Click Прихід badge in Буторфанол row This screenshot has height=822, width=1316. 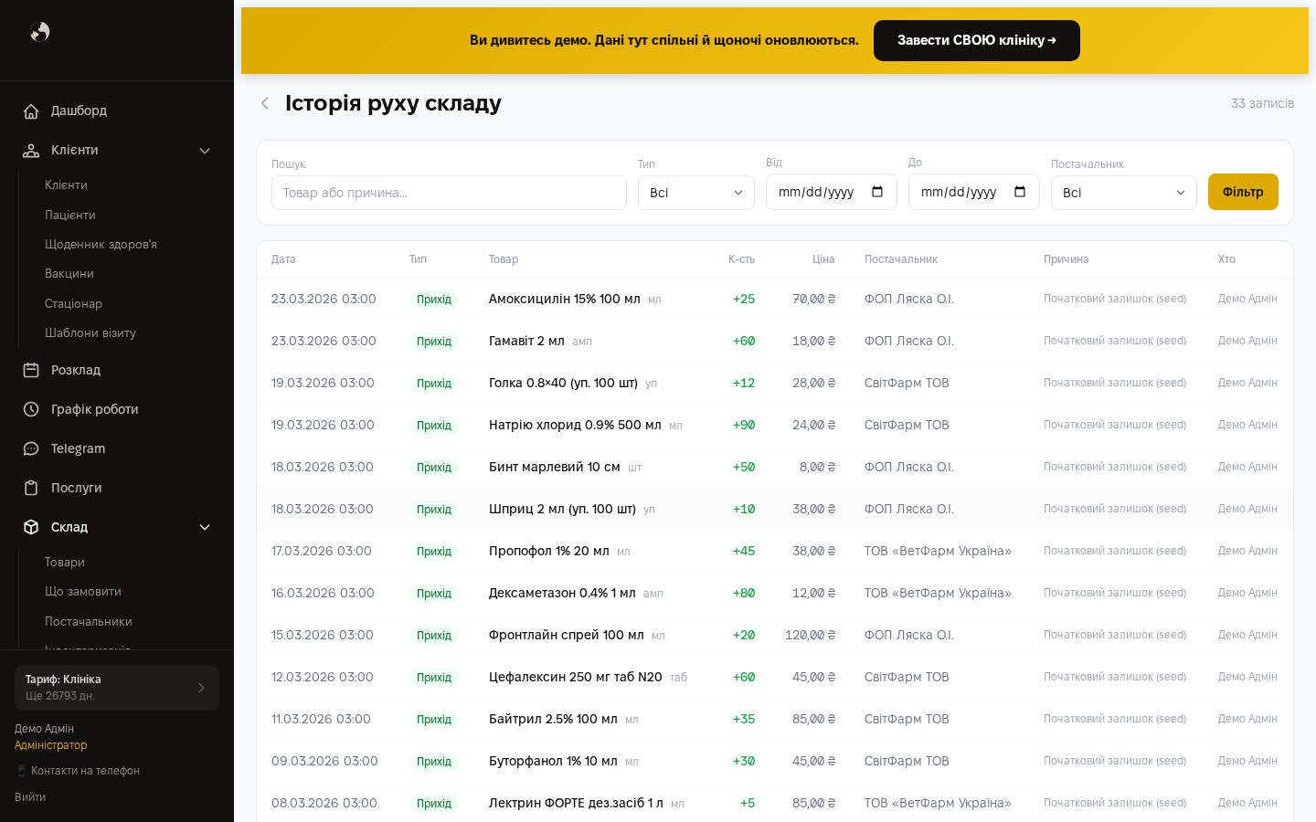click(434, 761)
